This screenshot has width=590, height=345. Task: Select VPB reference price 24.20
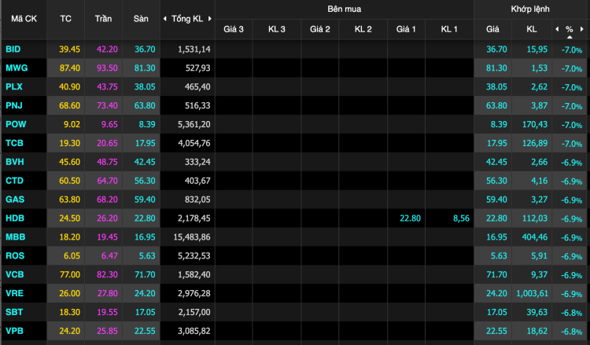(x=69, y=331)
